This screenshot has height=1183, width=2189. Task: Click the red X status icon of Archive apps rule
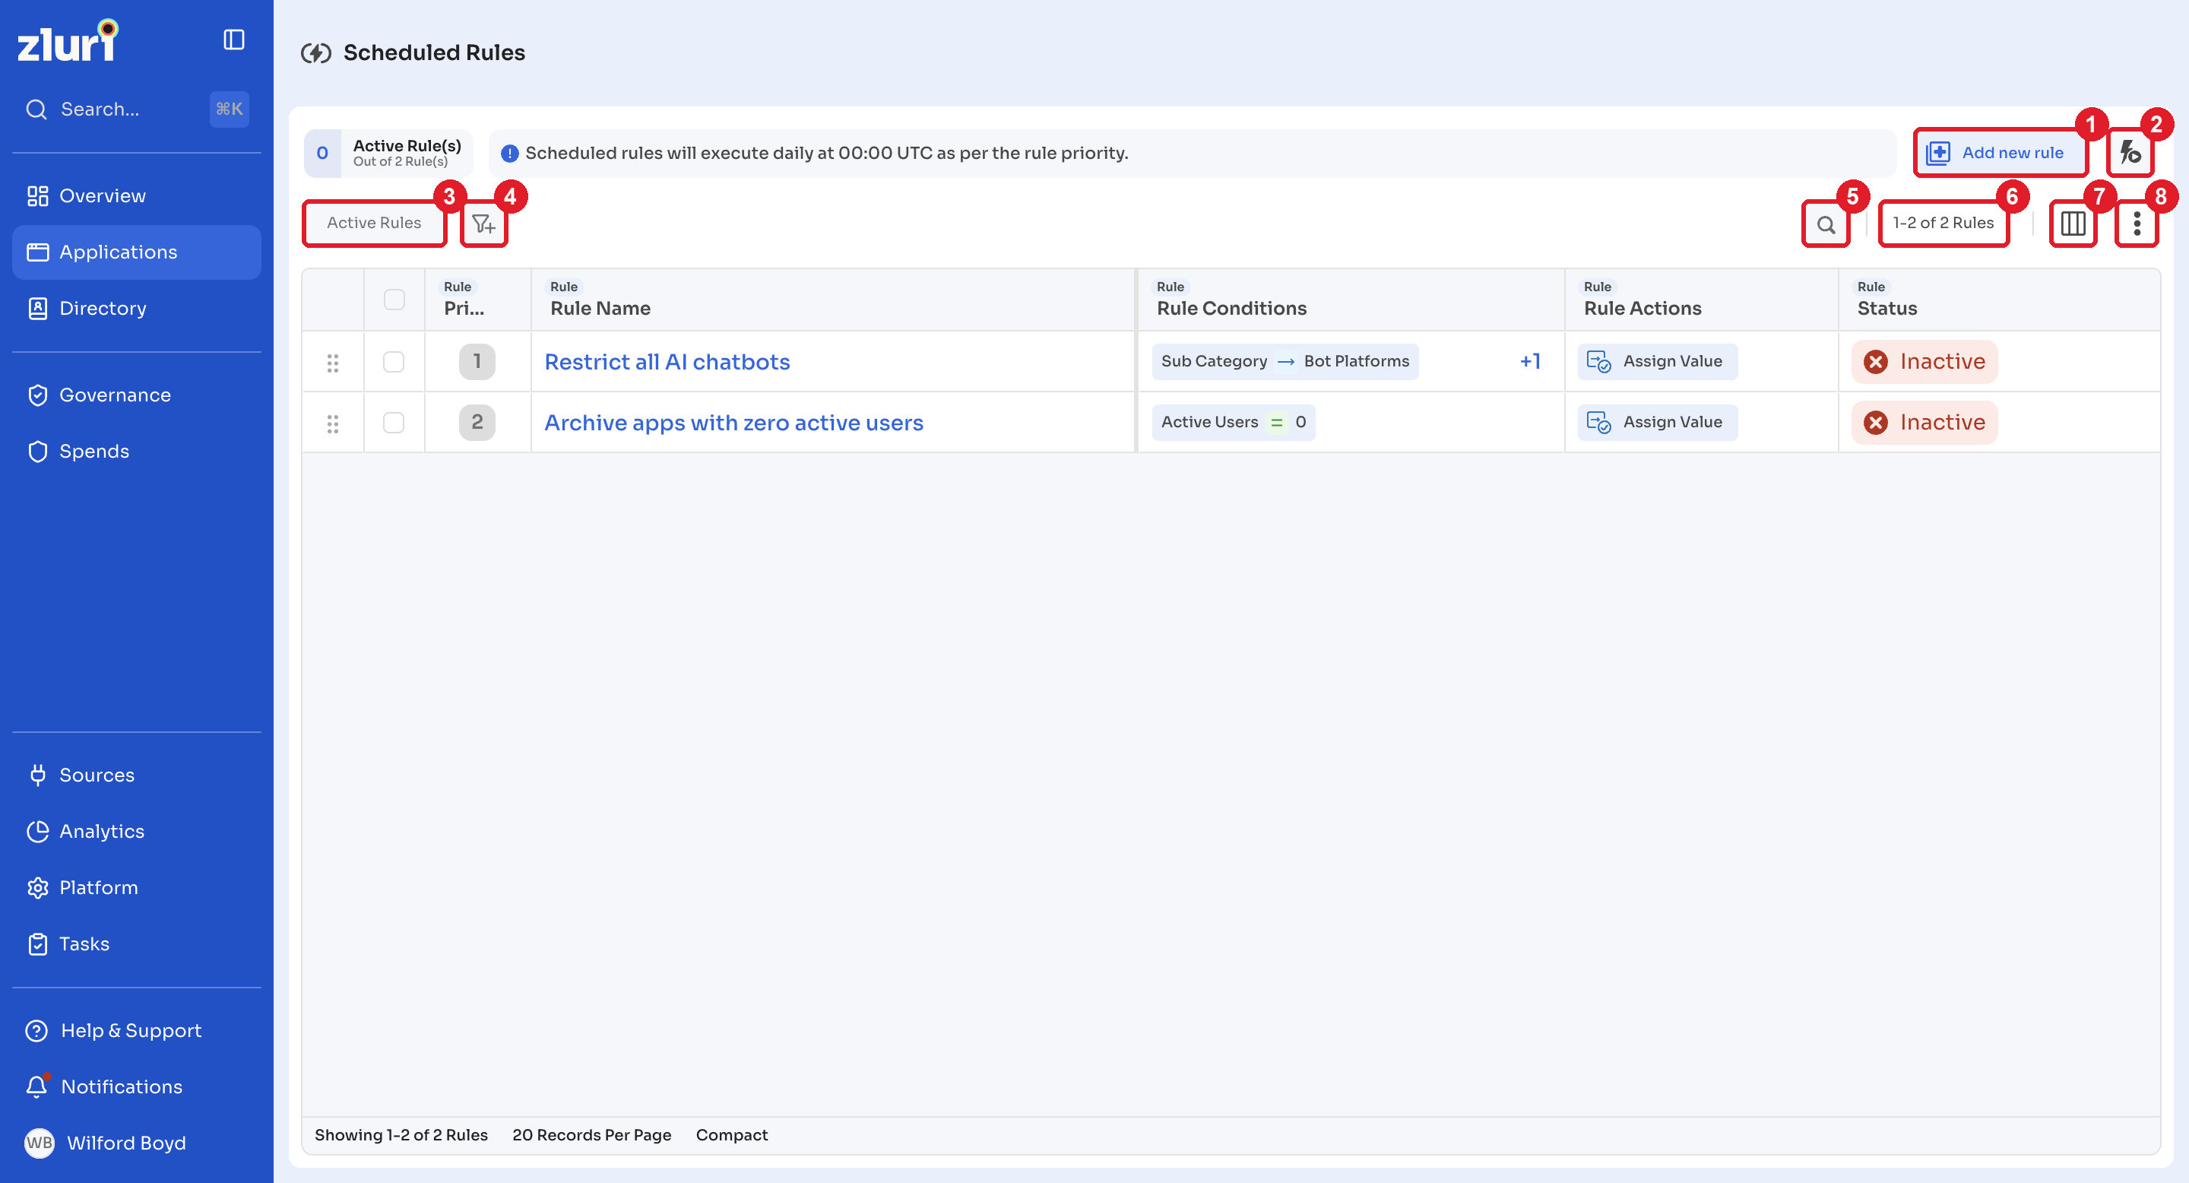tap(1875, 423)
